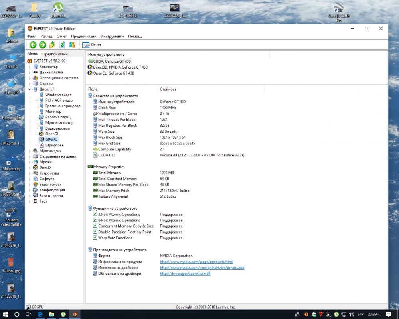Select the CUDA DLL row
The height and width of the screenshot is (319, 399).
168,155
